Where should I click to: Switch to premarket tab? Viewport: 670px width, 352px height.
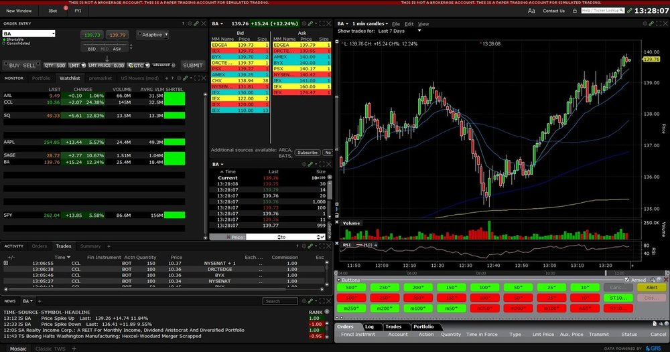click(x=100, y=78)
